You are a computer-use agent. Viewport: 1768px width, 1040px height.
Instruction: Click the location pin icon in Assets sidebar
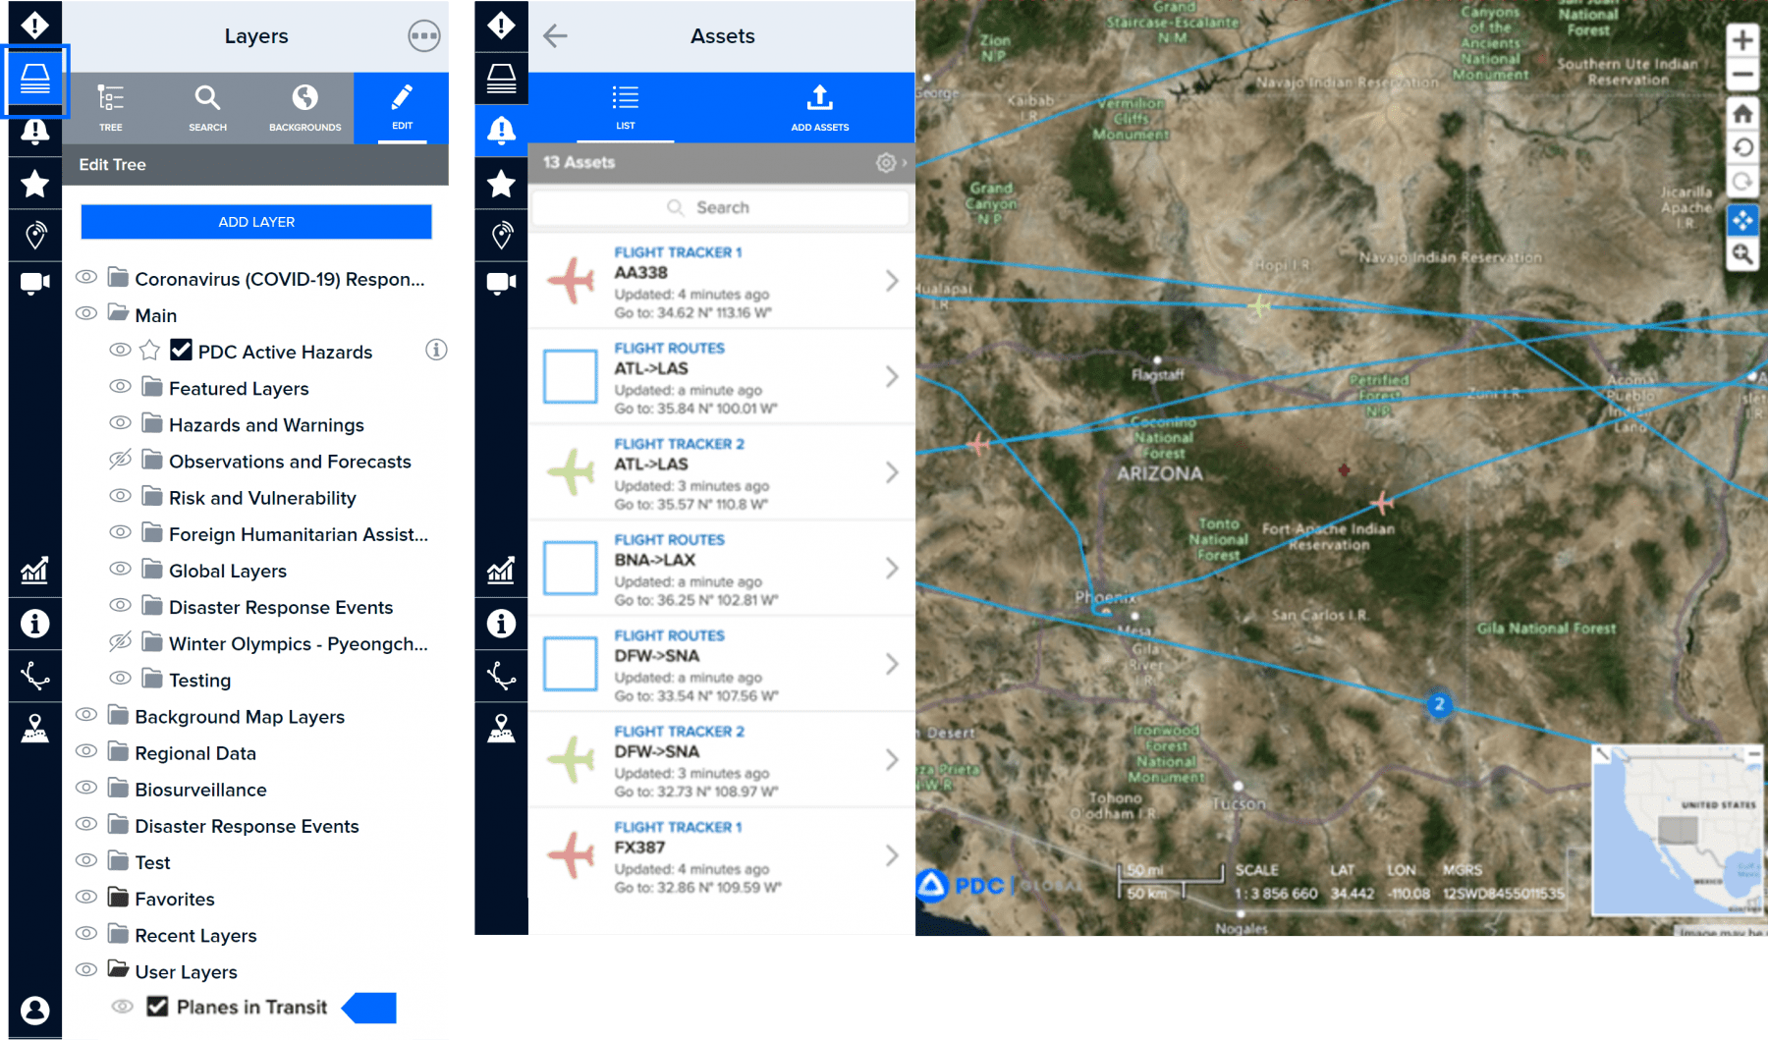[x=501, y=235]
